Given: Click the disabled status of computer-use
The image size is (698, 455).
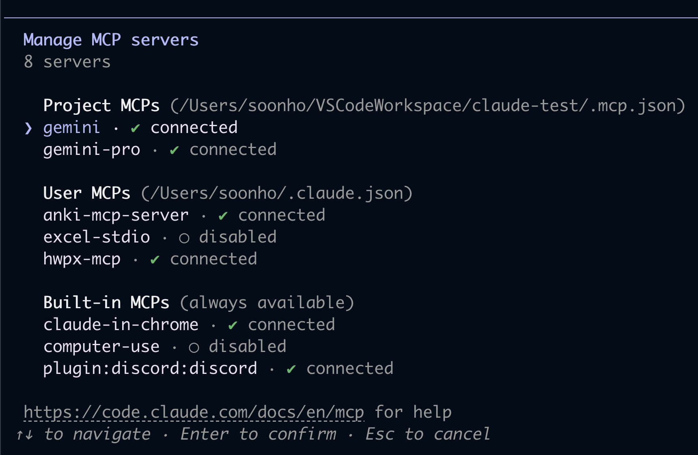Looking at the screenshot, I should [248, 347].
